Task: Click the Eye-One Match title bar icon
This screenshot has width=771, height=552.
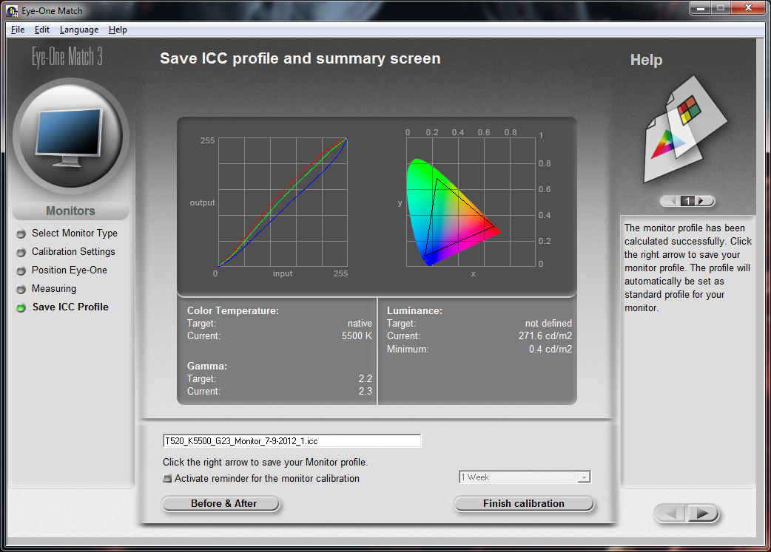Action: [13, 10]
